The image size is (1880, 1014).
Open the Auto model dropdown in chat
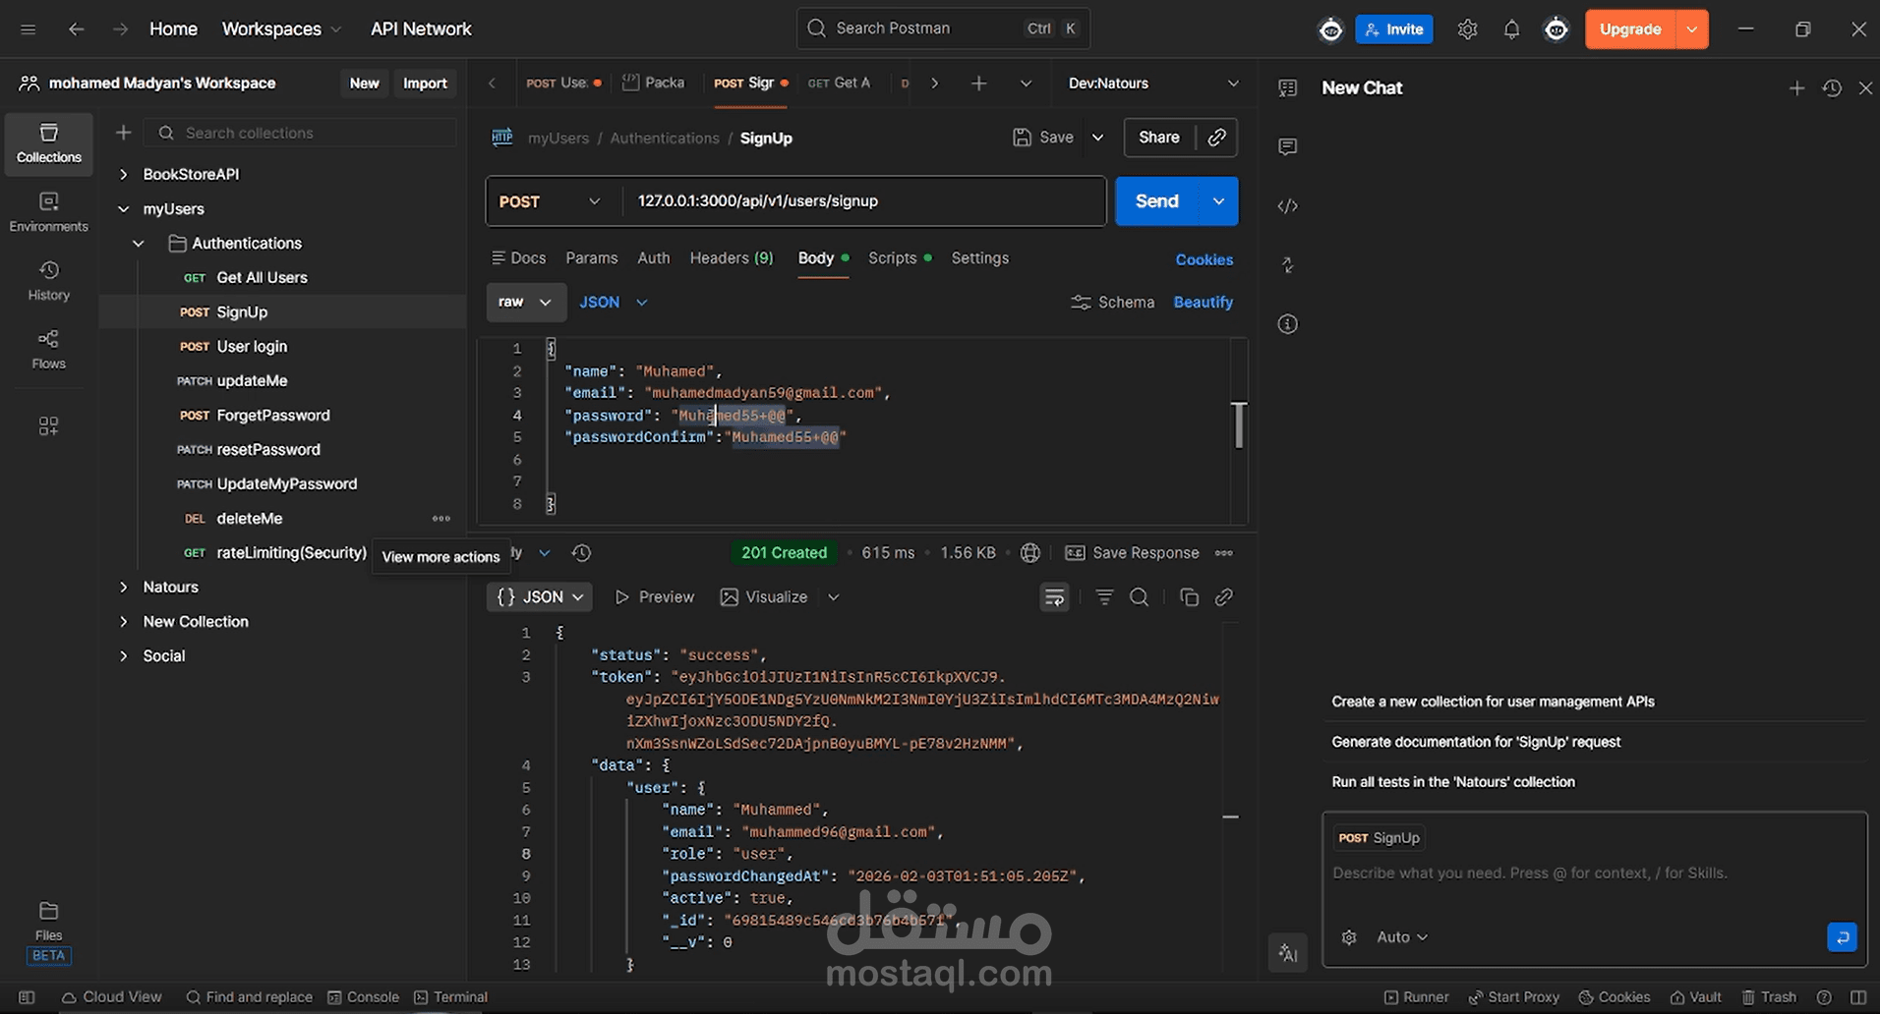(1401, 937)
